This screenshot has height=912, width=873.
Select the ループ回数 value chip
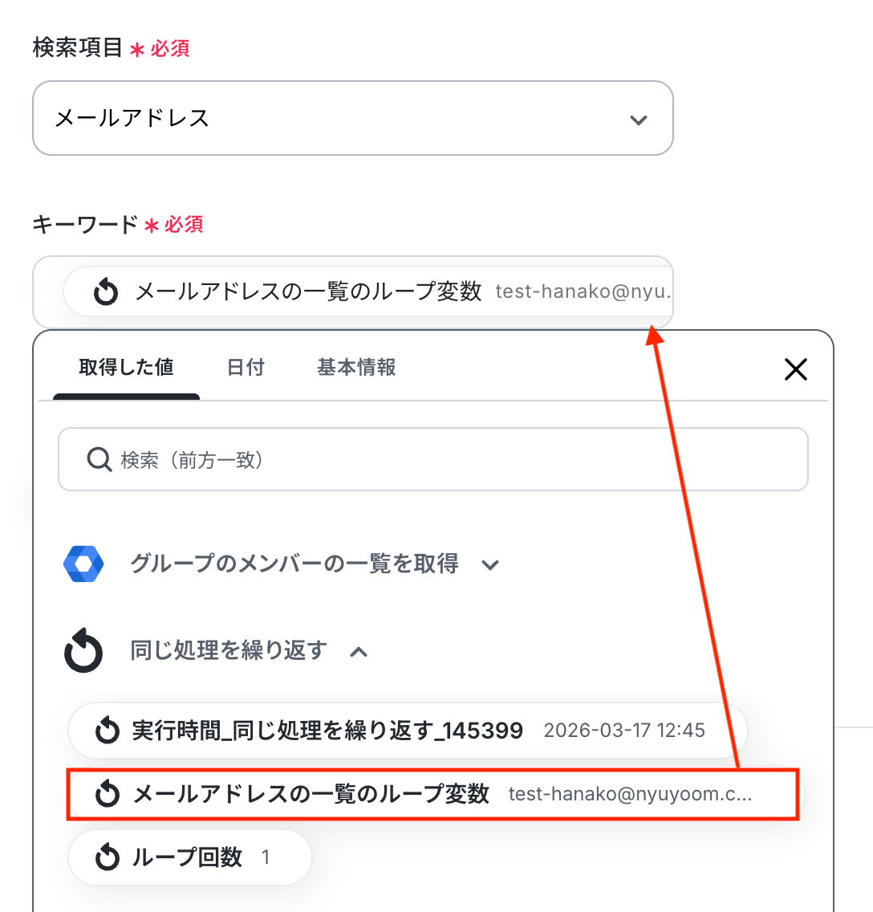(x=190, y=857)
